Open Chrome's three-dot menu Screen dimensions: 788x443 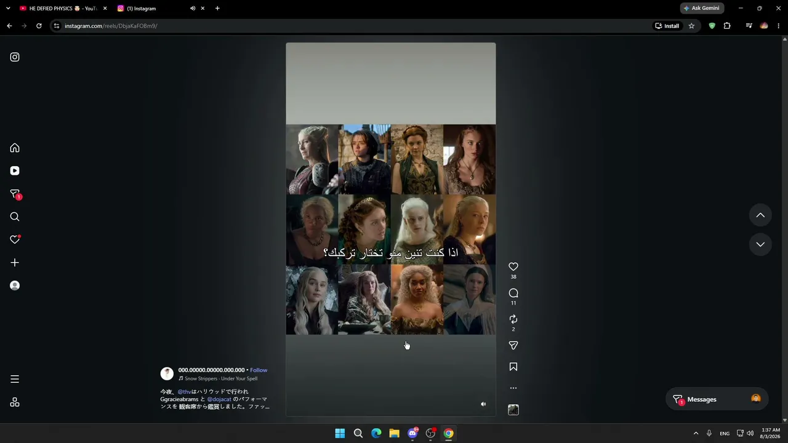[x=779, y=26]
